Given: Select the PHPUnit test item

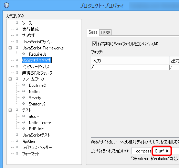Looking at the screenshot, I should coord(36,129).
